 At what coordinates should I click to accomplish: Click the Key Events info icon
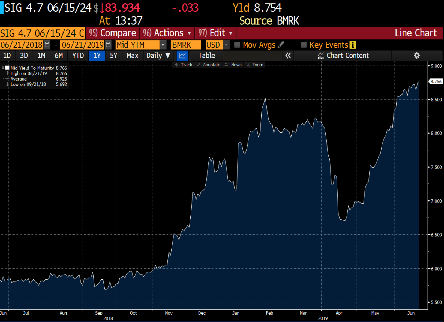tap(353, 45)
